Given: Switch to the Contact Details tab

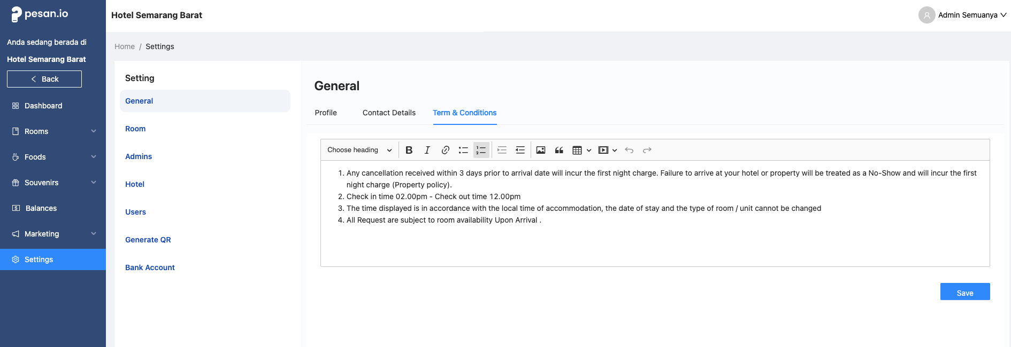Looking at the screenshot, I should (x=389, y=113).
